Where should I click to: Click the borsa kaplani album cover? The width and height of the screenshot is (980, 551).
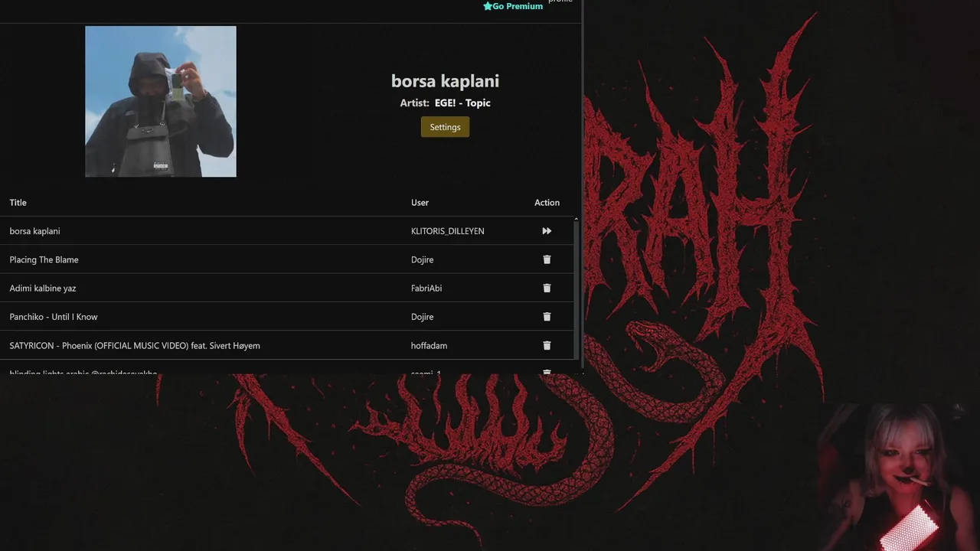[161, 102]
